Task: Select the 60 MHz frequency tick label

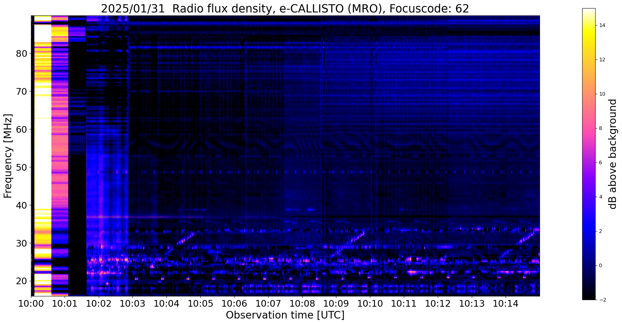Action: 22,129
